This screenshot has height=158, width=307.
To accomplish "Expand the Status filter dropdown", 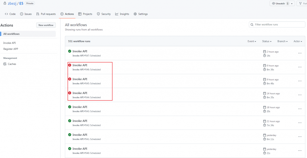I will (x=267, y=41).
